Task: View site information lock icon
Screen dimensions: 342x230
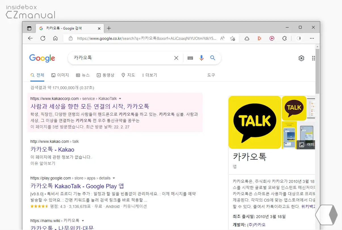Action: pos(71,38)
